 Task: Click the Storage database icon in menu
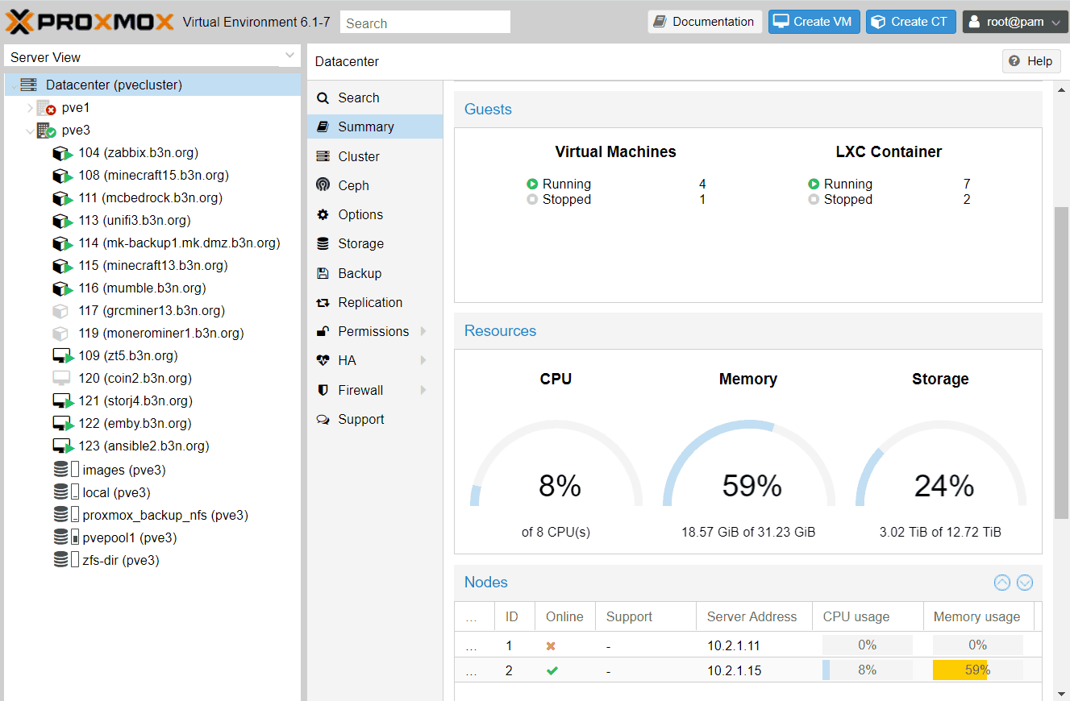(x=323, y=243)
